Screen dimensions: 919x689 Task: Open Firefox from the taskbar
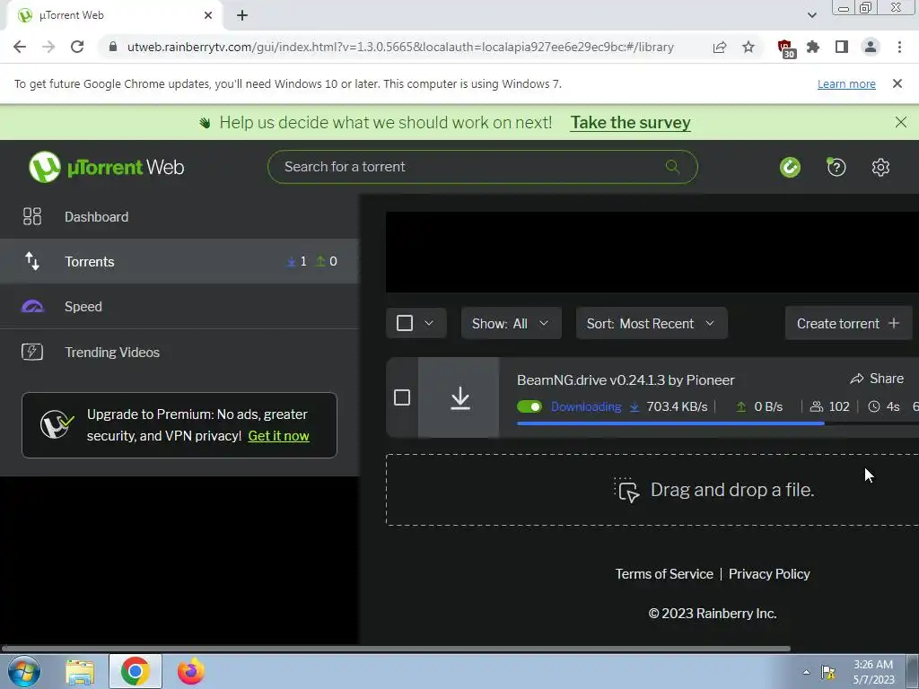[x=191, y=671]
